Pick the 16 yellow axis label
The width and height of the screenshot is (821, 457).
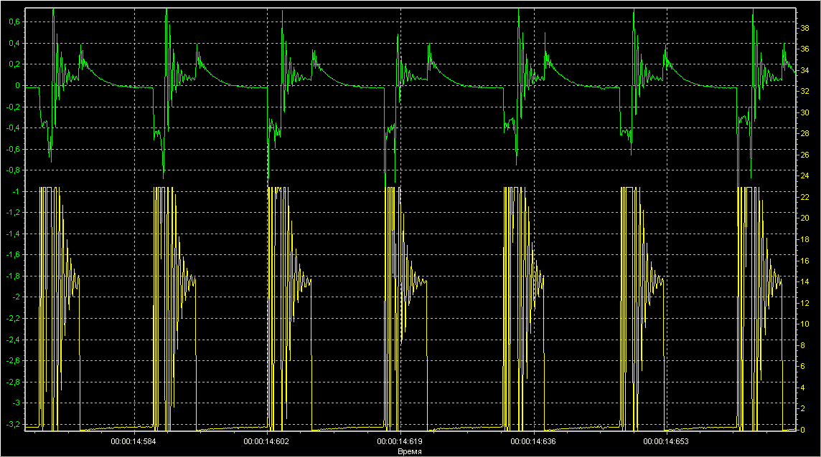pyautogui.click(x=804, y=261)
